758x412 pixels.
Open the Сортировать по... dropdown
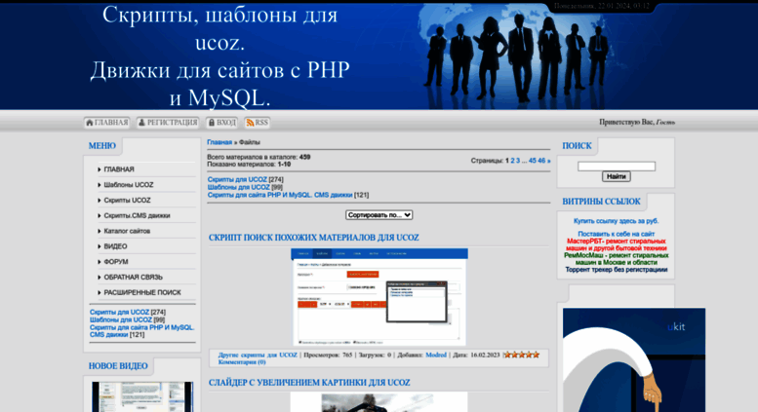379,215
